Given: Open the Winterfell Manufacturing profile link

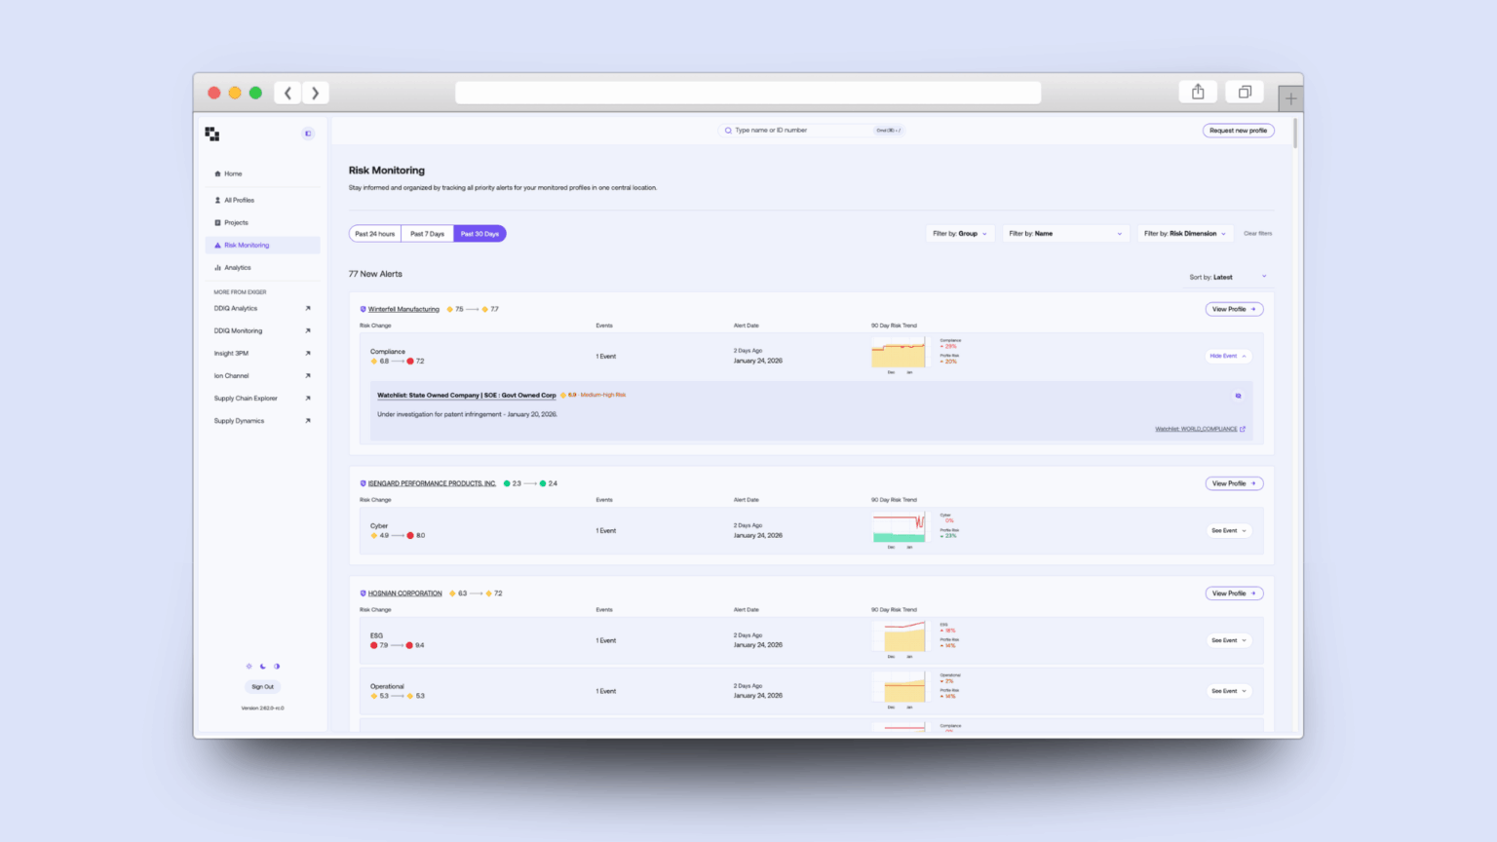Looking at the screenshot, I should click(403, 309).
